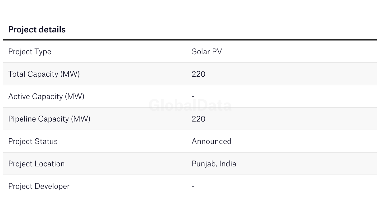Viewport: 380px width, 210px height.
Task: Click the Project details heading
Action: coord(37,30)
